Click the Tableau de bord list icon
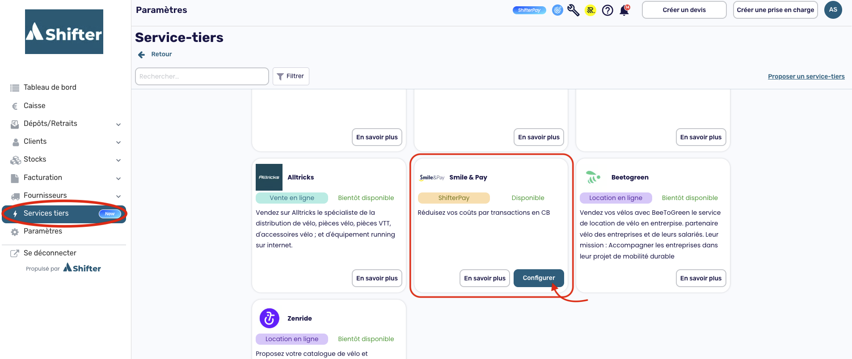This screenshot has width=852, height=359. 15,88
